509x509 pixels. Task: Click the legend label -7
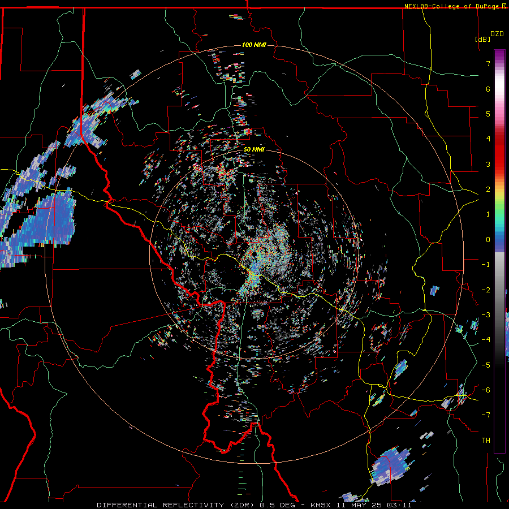pyautogui.click(x=486, y=415)
